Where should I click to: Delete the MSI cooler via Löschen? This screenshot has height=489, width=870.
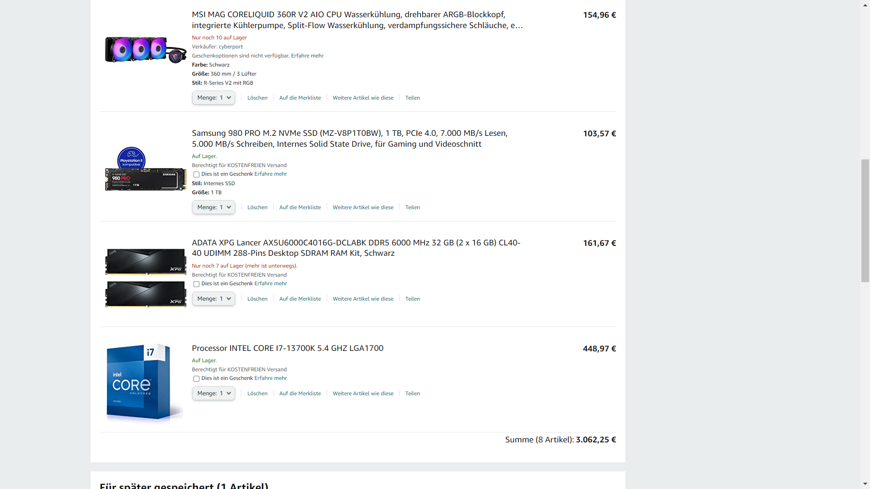[257, 98]
